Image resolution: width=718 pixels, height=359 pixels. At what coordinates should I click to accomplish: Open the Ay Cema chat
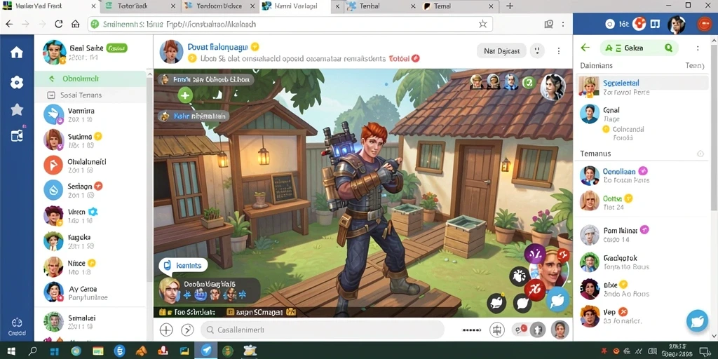tap(90, 292)
